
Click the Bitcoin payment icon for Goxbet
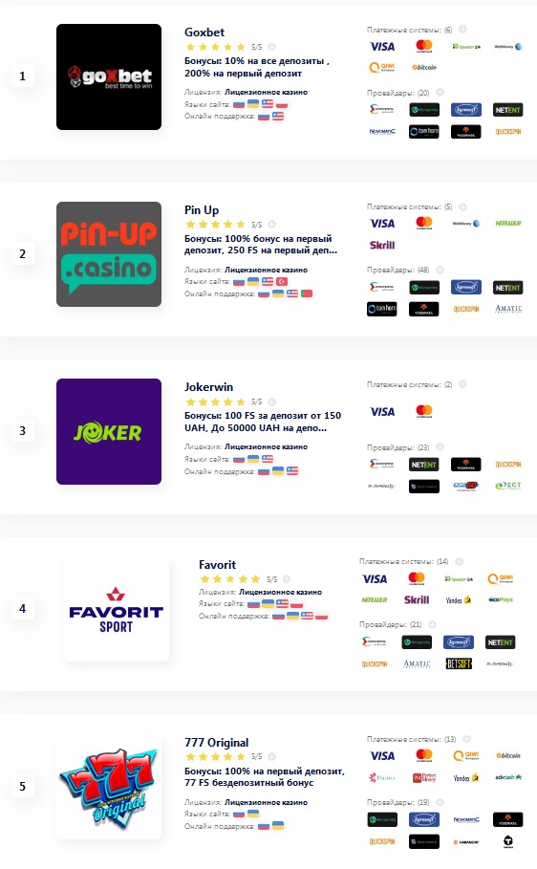point(424,67)
